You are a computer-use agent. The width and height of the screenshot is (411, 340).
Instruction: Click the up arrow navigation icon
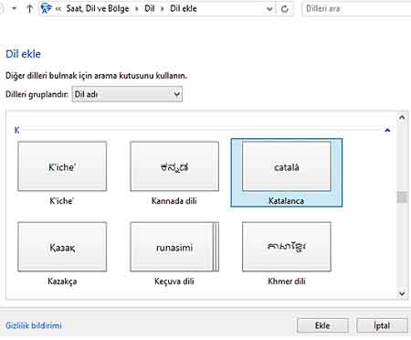(x=29, y=9)
